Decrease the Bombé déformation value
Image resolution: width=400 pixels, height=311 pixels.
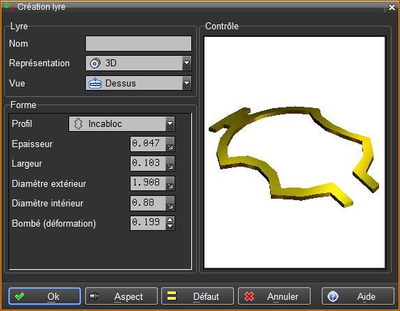[170, 226]
